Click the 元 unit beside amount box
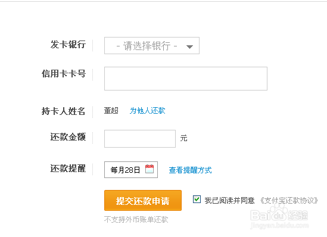Viewport: 327px width, 237px height. (x=183, y=138)
